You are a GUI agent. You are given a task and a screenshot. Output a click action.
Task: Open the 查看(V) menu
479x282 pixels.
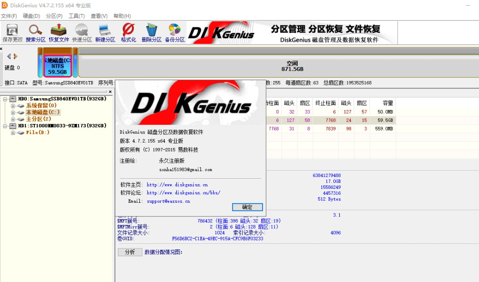coord(99,16)
